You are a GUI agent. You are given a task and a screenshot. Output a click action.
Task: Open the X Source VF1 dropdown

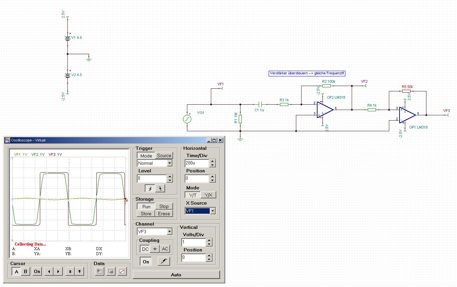213,211
